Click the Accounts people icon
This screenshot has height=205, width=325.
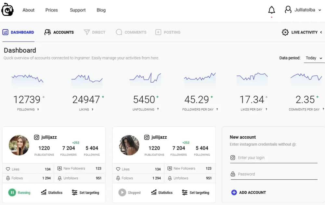(x=47, y=32)
